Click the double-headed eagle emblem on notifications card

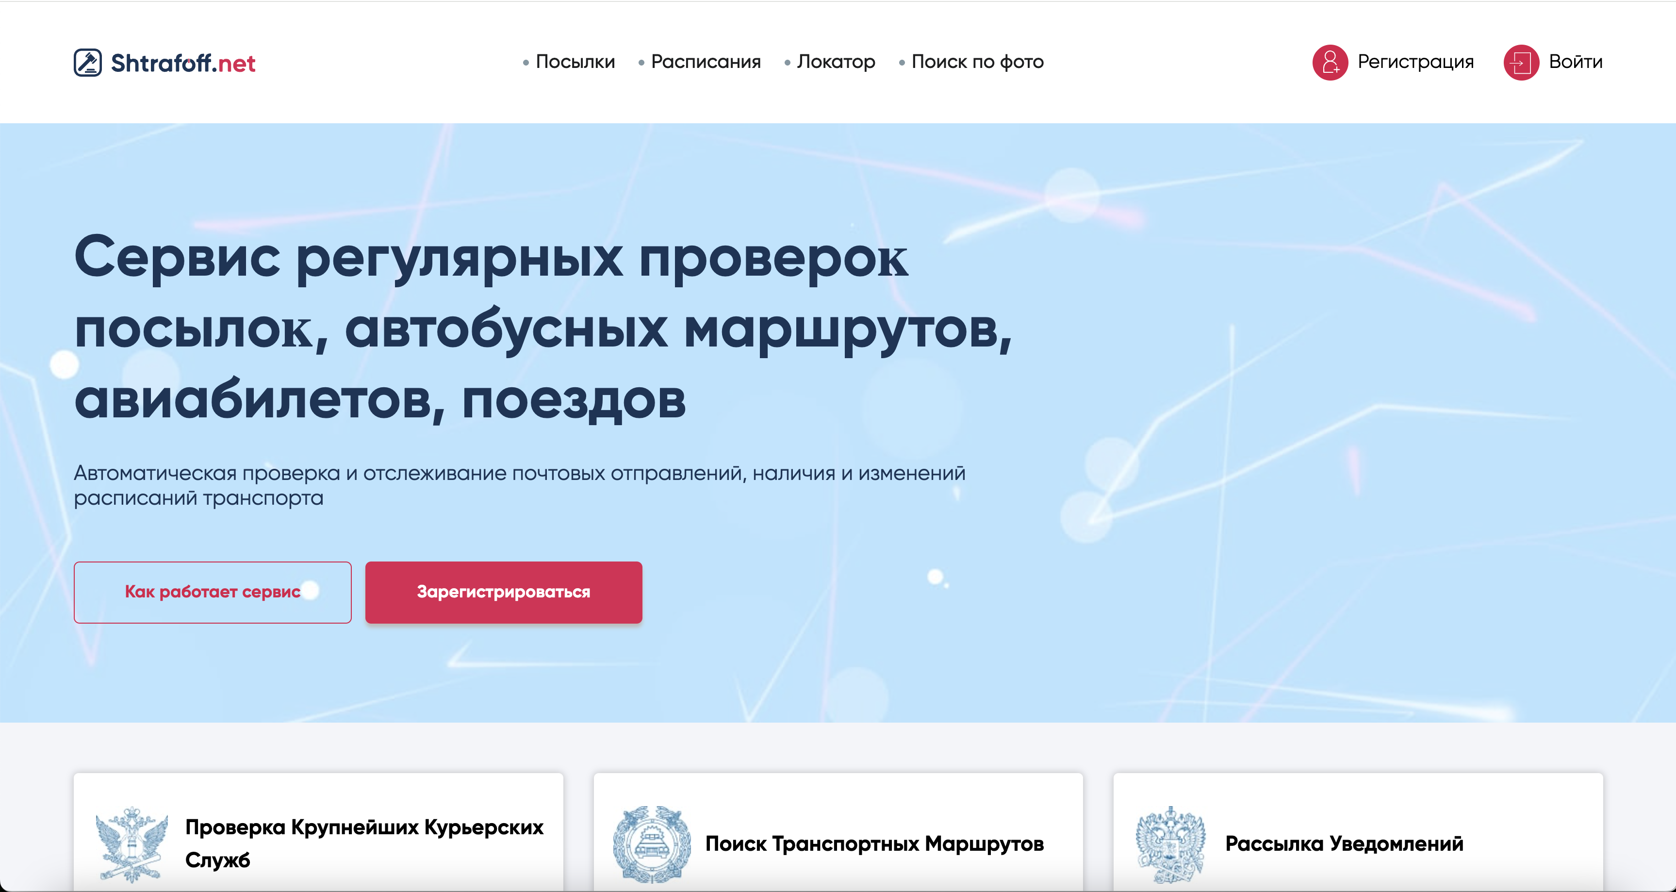(x=1170, y=844)
